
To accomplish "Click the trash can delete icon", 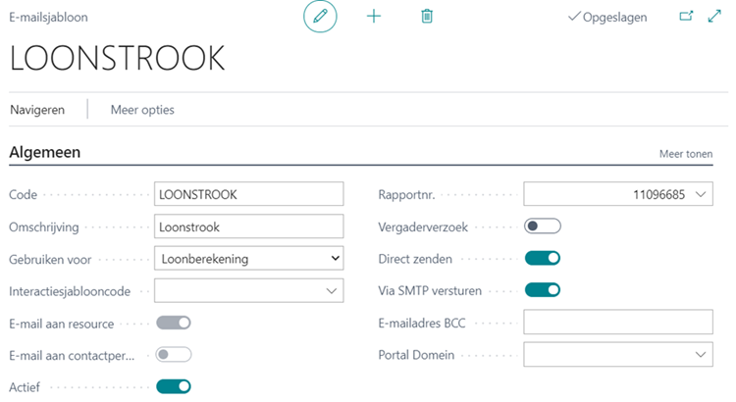I will coord(427,17).
